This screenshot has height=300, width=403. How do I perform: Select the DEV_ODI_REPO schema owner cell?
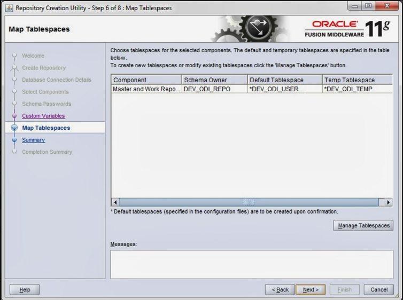pos(215,89)
